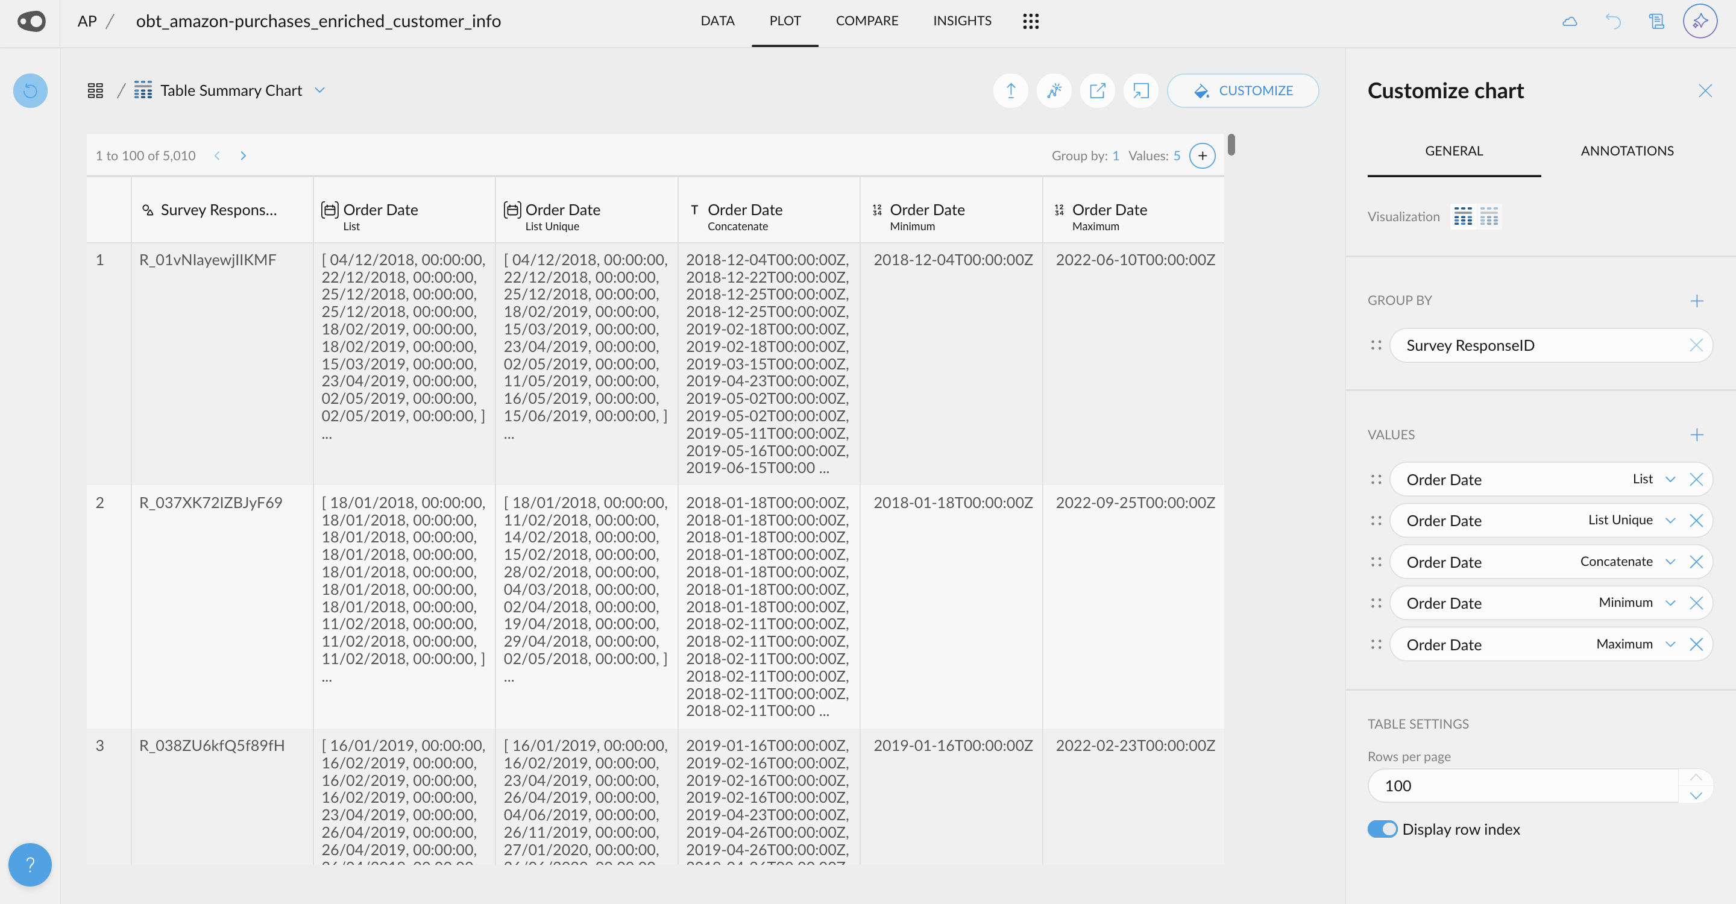Open the AI assistant sparkle icon

[x=1700, y=21]
